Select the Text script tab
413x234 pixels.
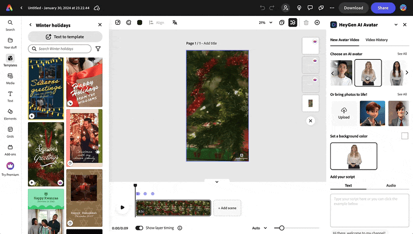[348, 186]
